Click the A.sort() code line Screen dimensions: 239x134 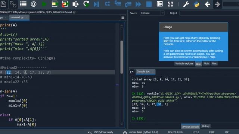click(9, 35)
